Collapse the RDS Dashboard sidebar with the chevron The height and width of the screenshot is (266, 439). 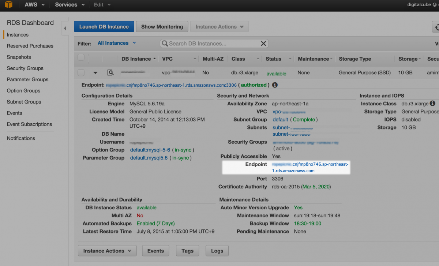pos(65,27)
